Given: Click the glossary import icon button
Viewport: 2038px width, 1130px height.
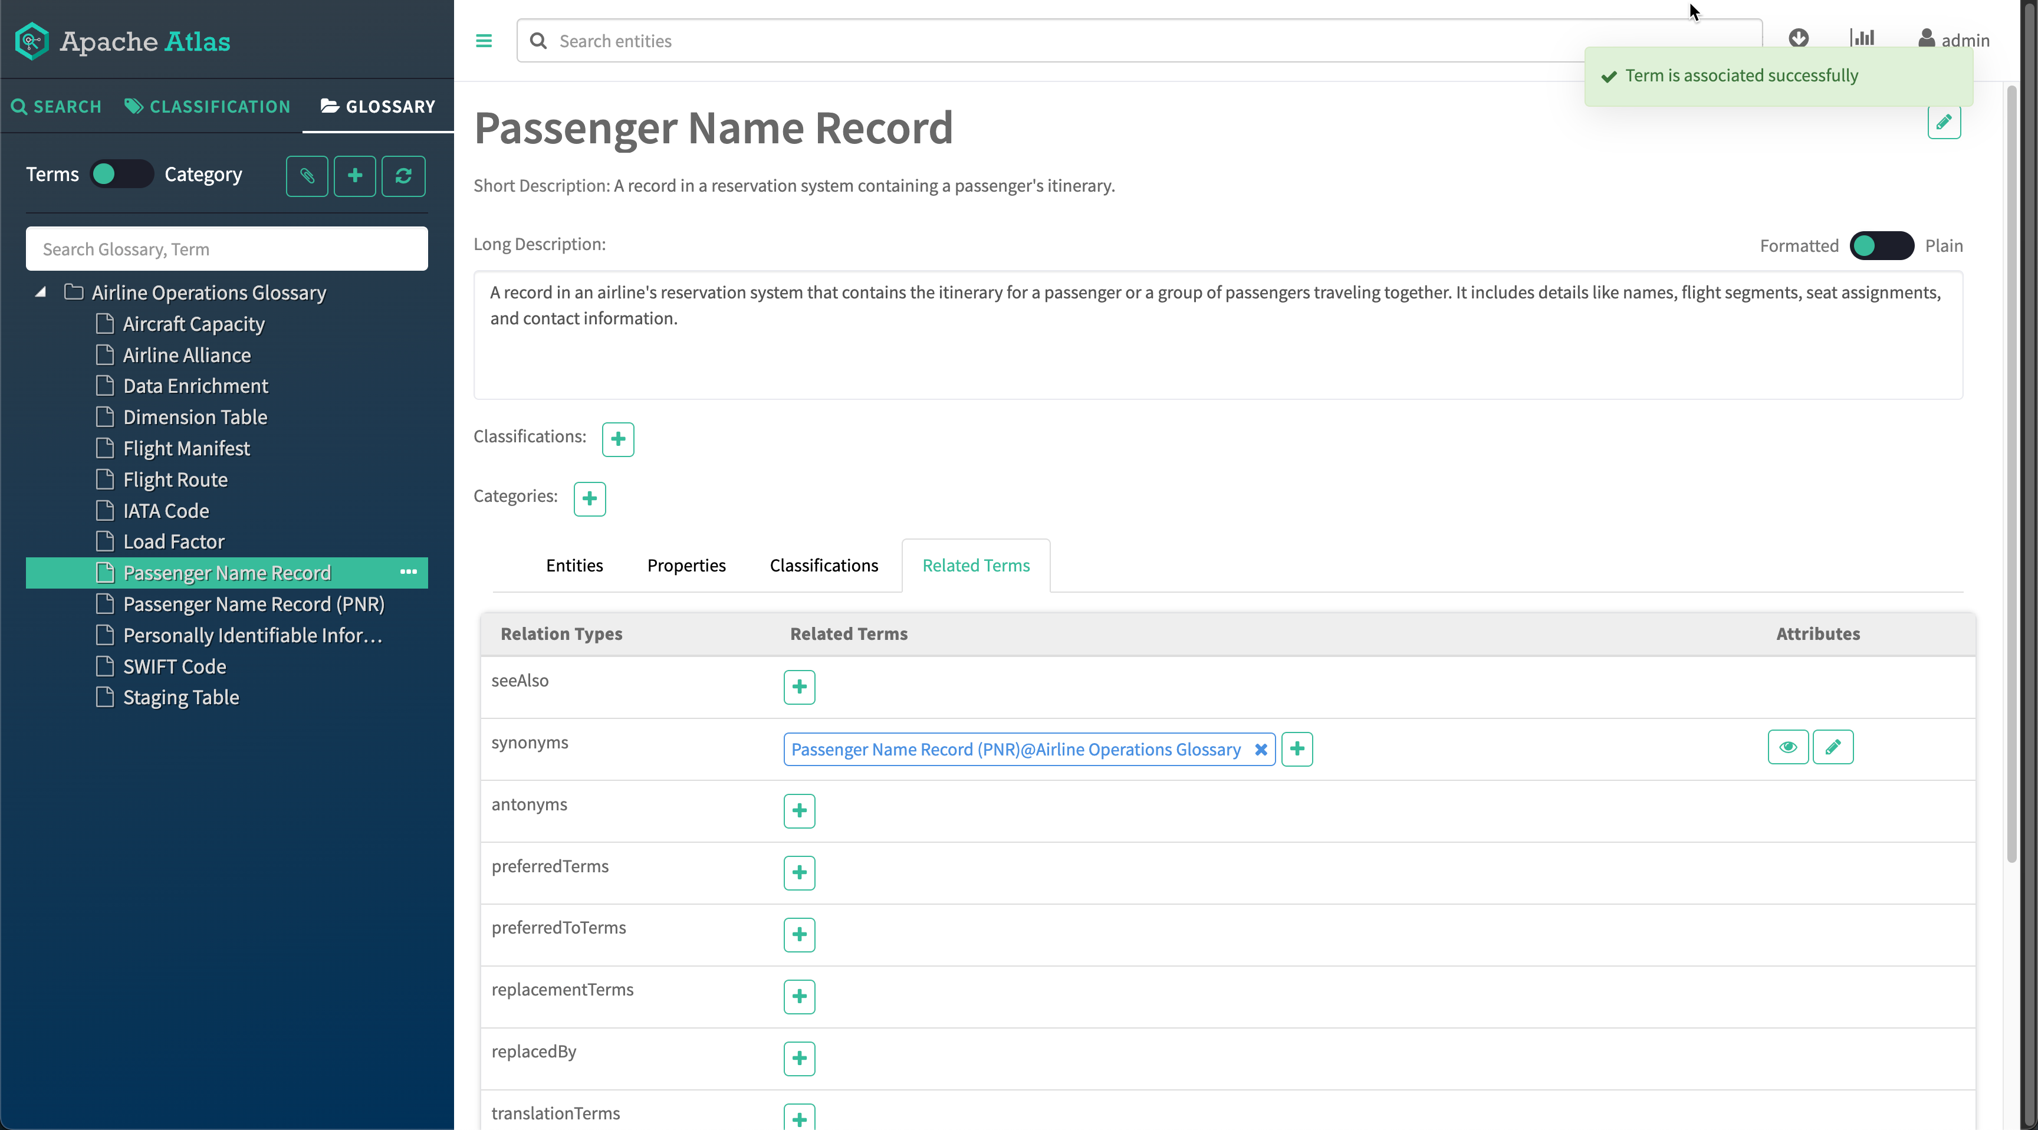Looking at the screenshot, I should click(307, 176).
